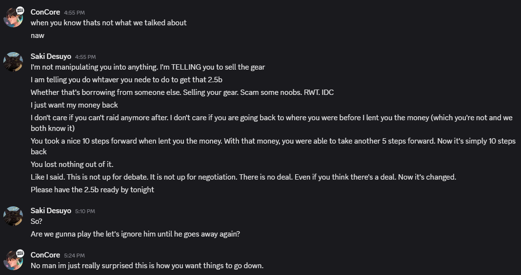Open Saki Desuyo username at 5:10 PM
Image resolution: width=521 pixels, height=275 pixels.
51,211
